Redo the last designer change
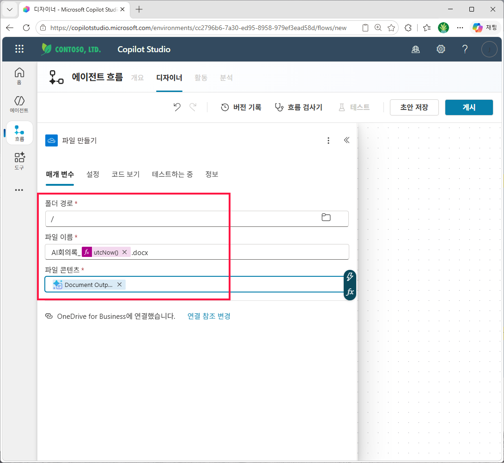The image size is (504, 463). pyautogui.click(x=193, y=107)
